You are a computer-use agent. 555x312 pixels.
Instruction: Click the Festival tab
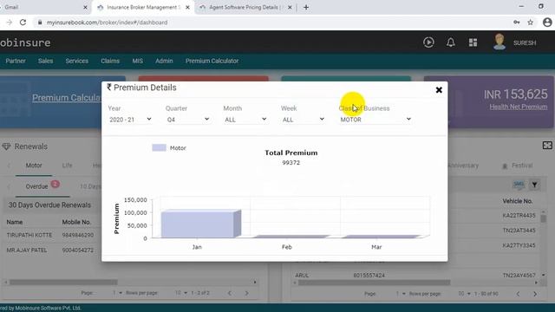point(518,166)
